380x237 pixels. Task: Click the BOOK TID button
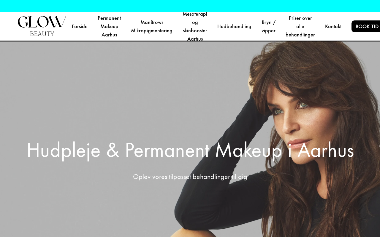tap(366, 26)
